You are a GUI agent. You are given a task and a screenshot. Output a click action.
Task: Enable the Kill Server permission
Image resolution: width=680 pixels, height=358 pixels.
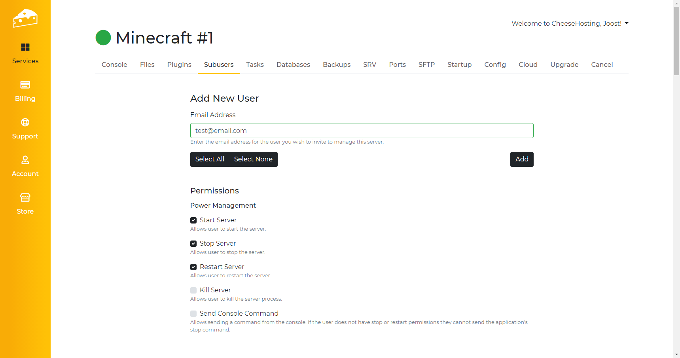pyautogui.click(x=193, y=290)
